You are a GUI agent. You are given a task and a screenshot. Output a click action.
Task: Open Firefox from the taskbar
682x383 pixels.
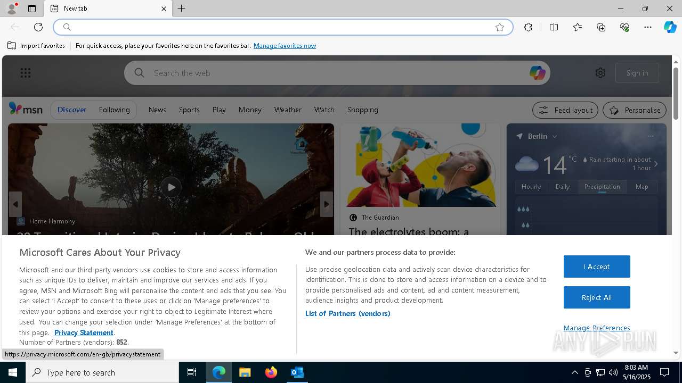271,372
